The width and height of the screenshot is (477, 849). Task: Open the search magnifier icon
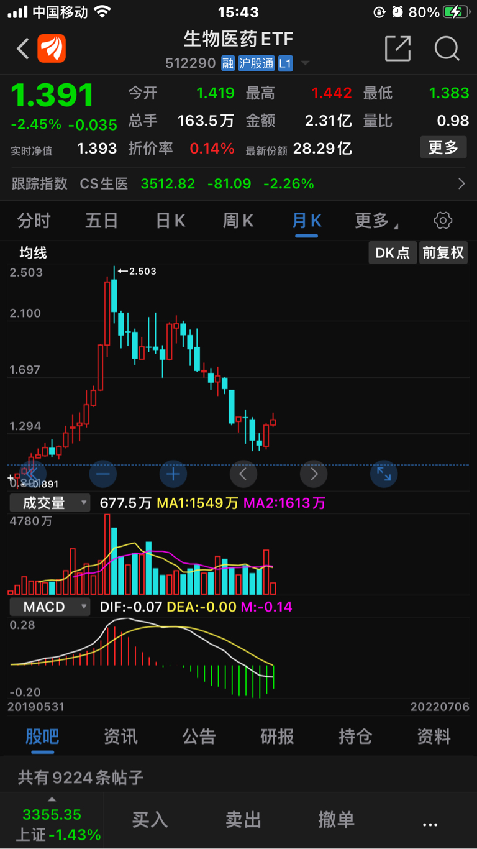[447, 48]
